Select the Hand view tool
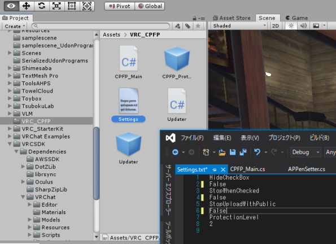Screen dimensions: 336x244 (x=11, y=6)
